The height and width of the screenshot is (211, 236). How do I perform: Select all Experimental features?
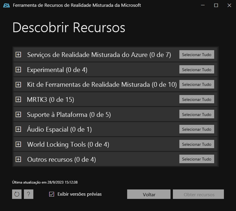point(196,69)
